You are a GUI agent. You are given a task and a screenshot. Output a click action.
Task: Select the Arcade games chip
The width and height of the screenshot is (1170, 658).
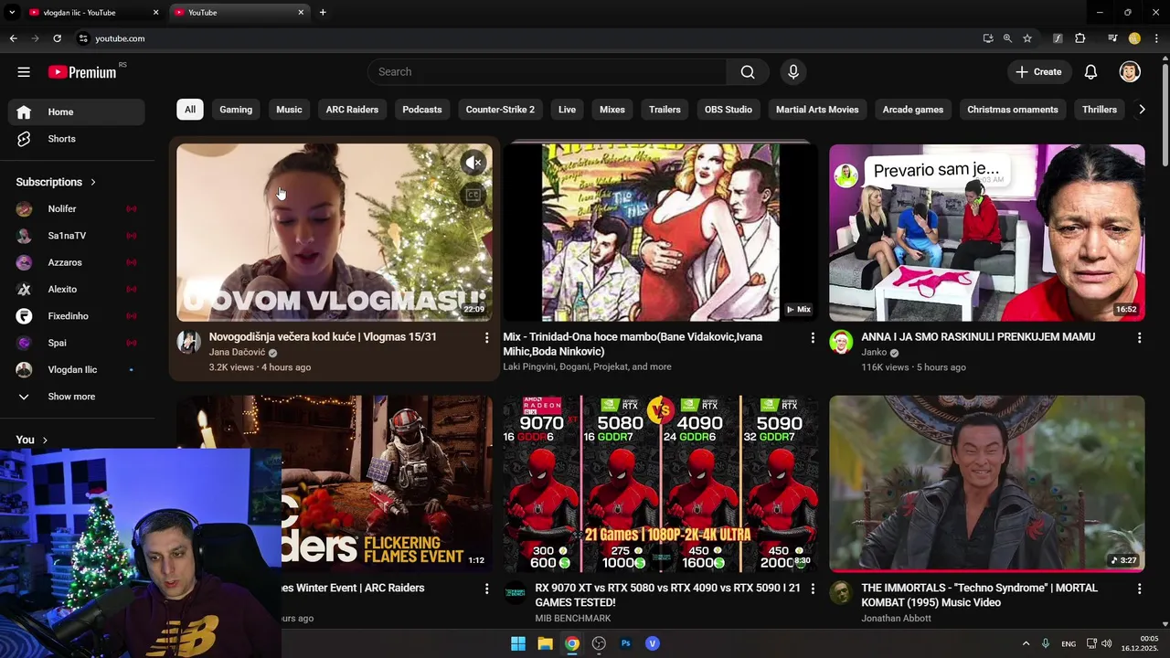(x=913, y=110)
